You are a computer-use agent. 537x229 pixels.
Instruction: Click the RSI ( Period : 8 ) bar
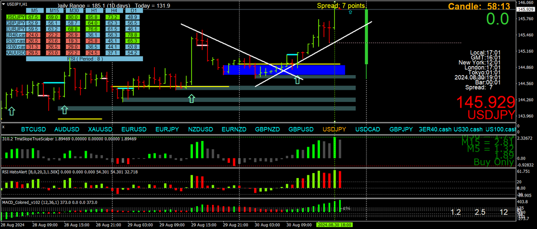(x=84, y=58)
